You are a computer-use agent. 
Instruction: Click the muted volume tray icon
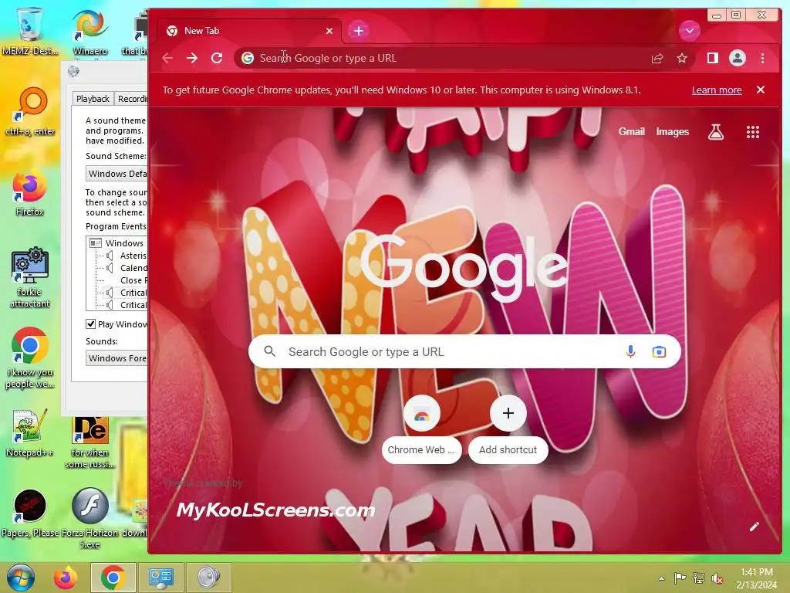click(x=717, y=578)
